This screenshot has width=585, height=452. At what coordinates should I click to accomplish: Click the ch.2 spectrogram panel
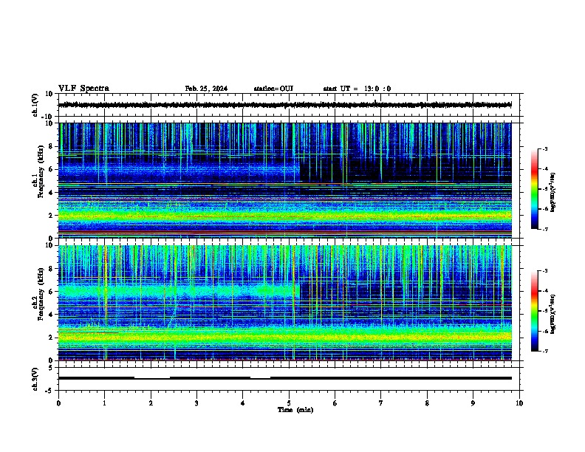coord(285,303)
